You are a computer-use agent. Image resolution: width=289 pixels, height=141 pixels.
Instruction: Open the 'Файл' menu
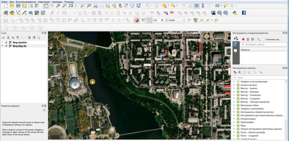(x=4, y=2)
